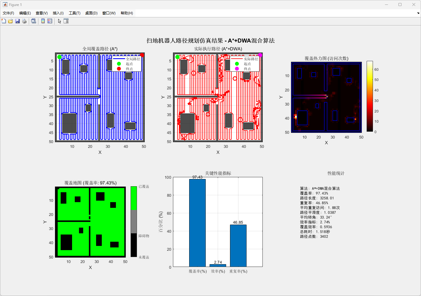Open the Property Inspector icon in toolbar
This screenshot has height=296, width=421.
[66, 21]
